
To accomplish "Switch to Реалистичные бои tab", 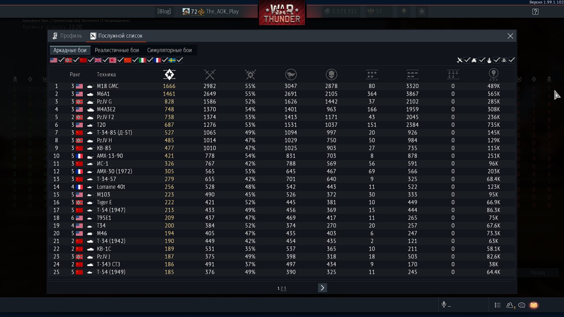I will tap(117, 50).
